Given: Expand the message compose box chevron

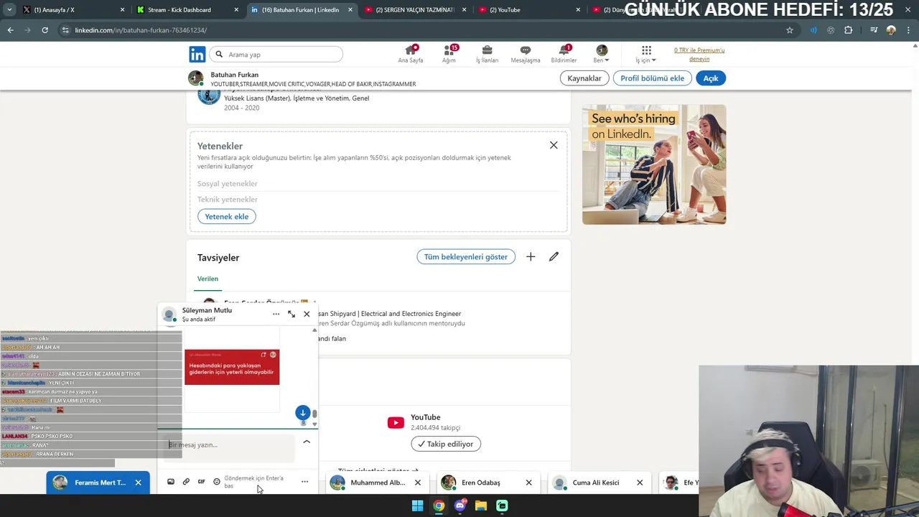Looking at the screenshot, I should click(307, 442).
